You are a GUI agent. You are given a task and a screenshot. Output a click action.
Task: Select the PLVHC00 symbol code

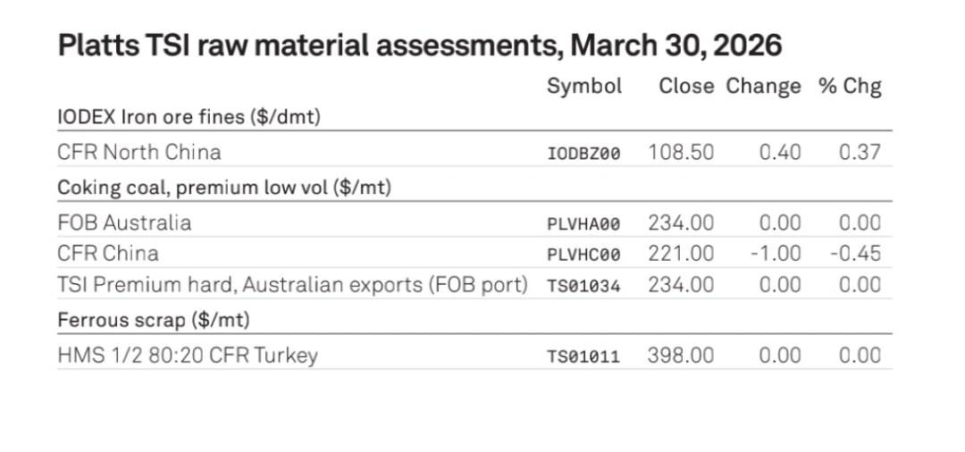pyautogui.click(x=583, y=255)
